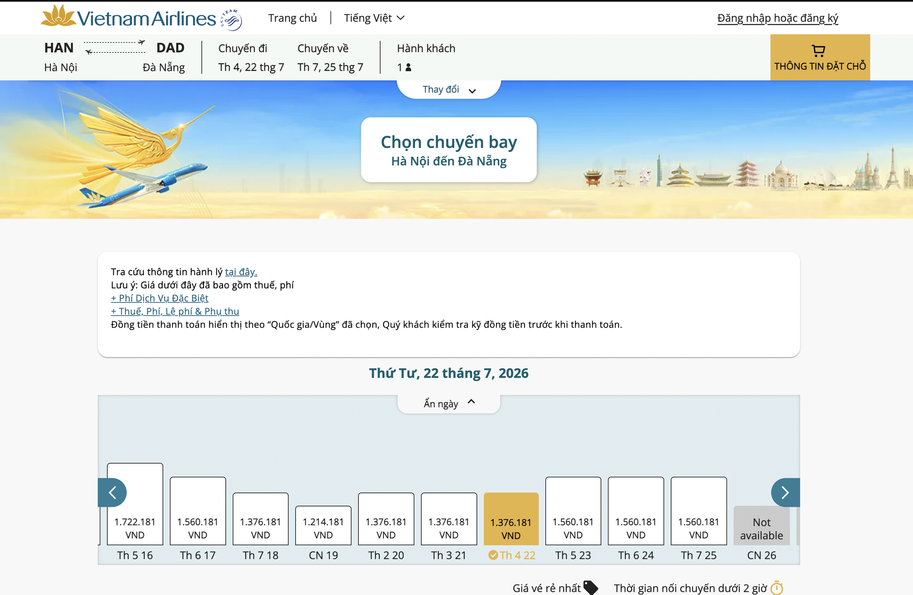This screenshot has height=595, width=913.
Task: Open Phí Dịch Vụ Đặc Biệt link
Action: pos(159,298)
